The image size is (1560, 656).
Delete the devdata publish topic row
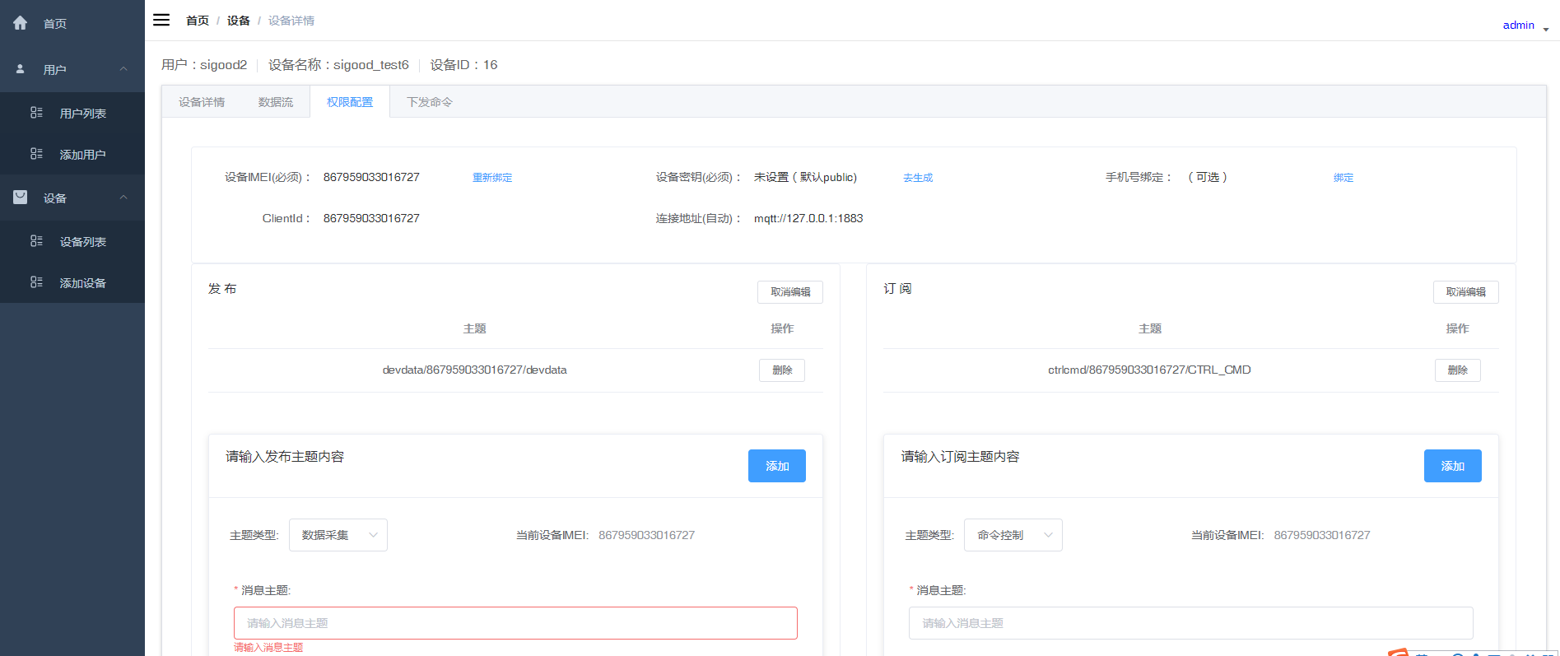(782, 370)
